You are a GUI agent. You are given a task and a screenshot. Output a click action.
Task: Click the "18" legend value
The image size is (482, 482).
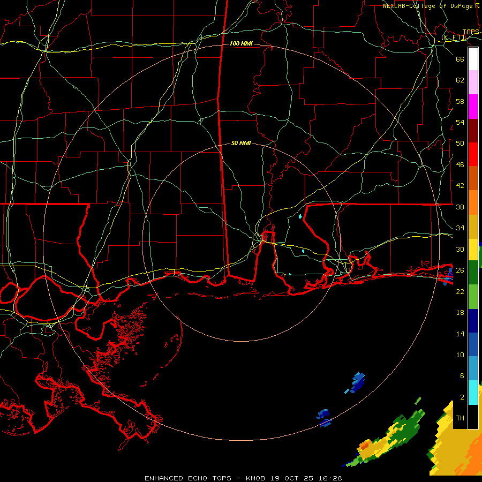(460, 313)
